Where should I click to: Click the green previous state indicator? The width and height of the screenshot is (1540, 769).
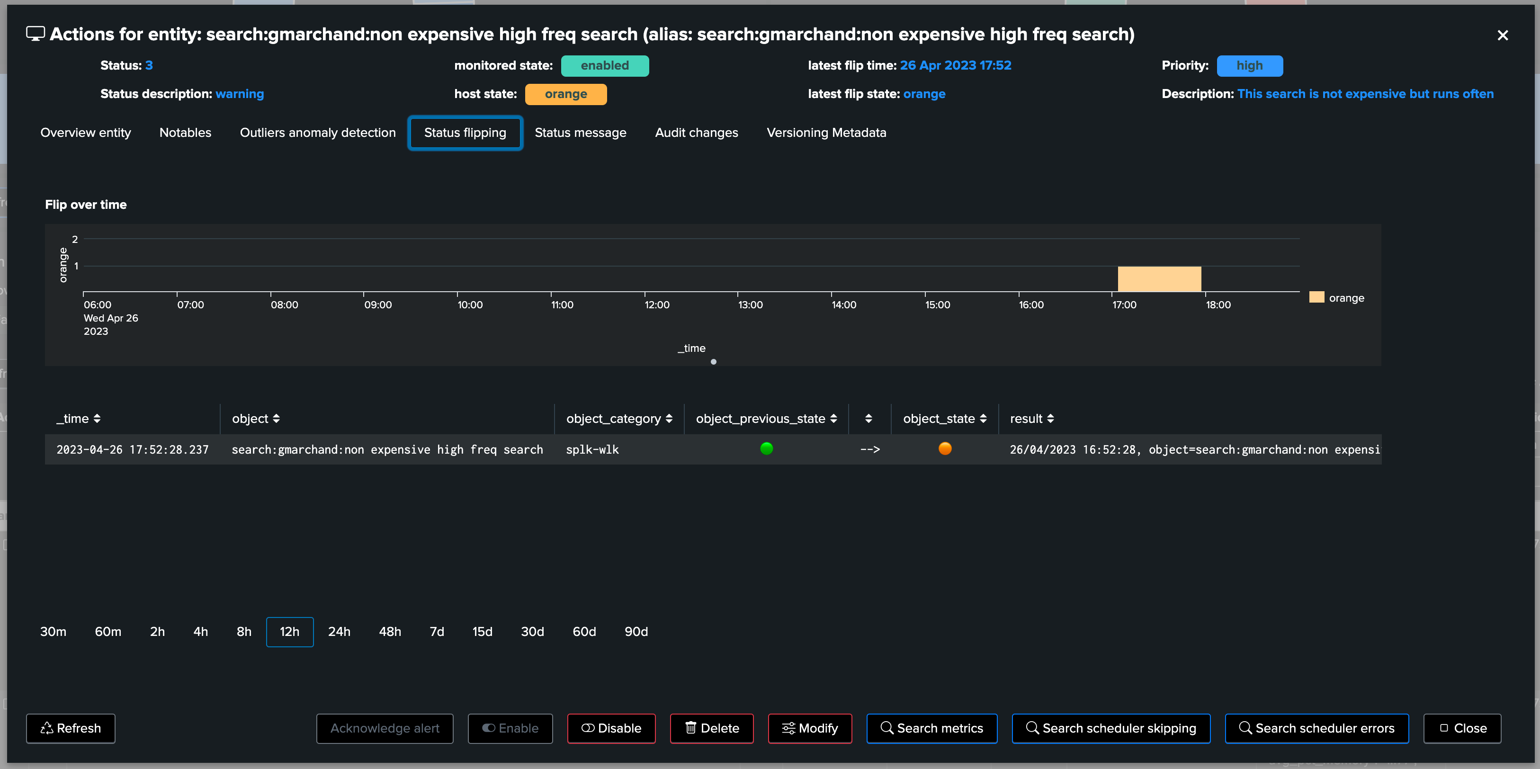(766, 448)
